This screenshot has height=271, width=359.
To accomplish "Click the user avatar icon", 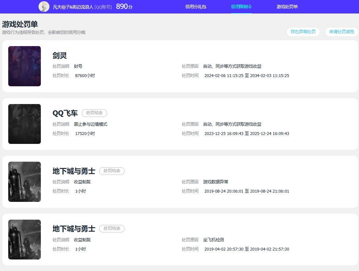I will click(44, 7).
